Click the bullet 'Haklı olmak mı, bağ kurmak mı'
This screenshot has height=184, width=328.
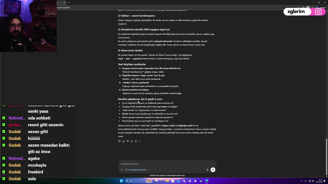pyautogui.click(x=144, y=110)
